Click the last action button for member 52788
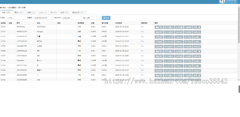Viewport: 240px width, 117px height. click(x=197, y=51)
